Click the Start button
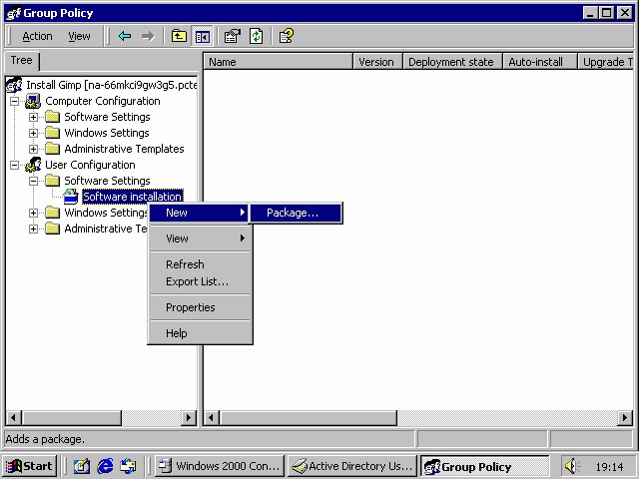 (x=31, y=466)
